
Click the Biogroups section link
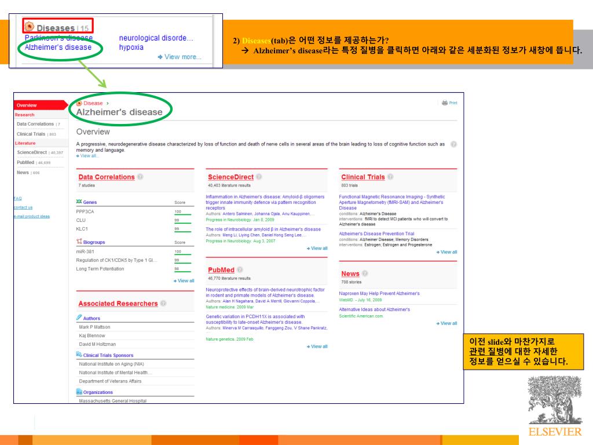pos(94,242)
